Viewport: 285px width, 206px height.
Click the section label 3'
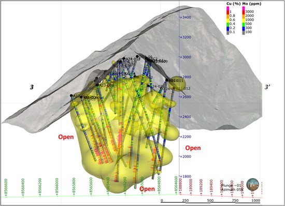267,87
